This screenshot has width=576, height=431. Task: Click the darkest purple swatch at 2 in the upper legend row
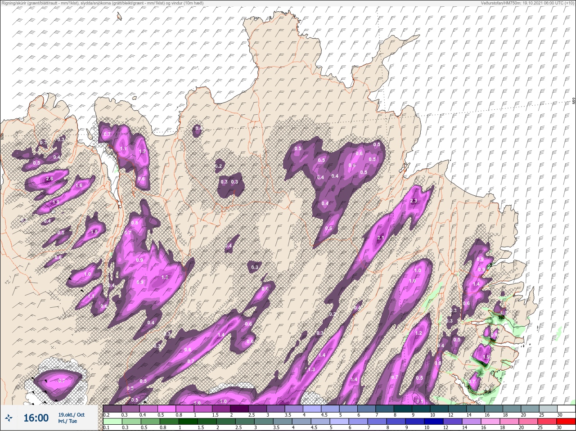239,409
